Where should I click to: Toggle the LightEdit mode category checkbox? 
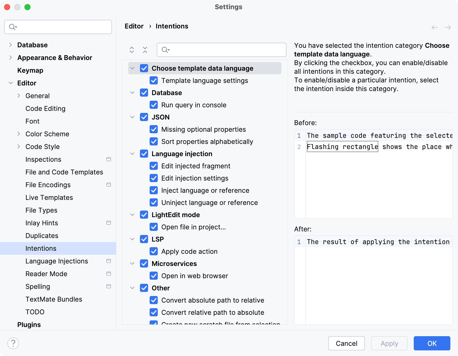click(x=144, y=215)
